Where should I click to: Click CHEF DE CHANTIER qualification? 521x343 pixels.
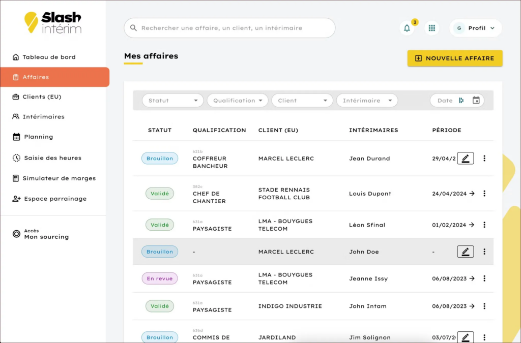209,197
